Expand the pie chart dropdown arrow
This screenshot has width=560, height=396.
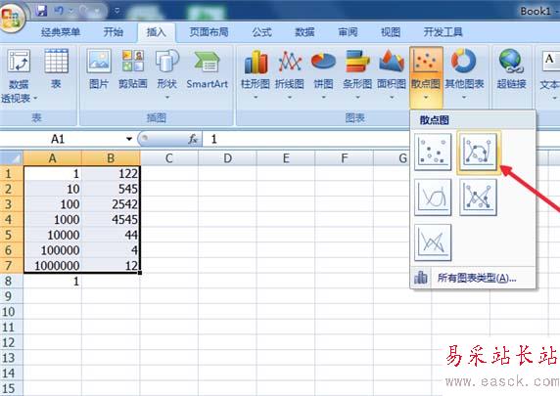[324, 97]
